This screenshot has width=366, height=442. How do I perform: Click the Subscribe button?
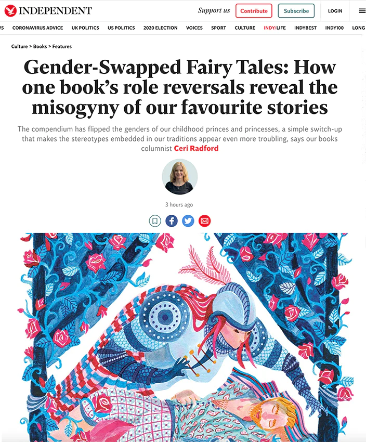(296, 11)
